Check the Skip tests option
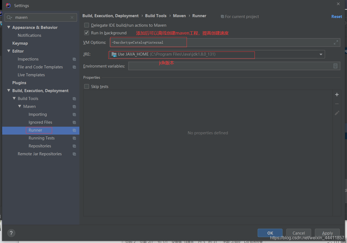Screen dimensions: 347x243 tap(86, 86)
